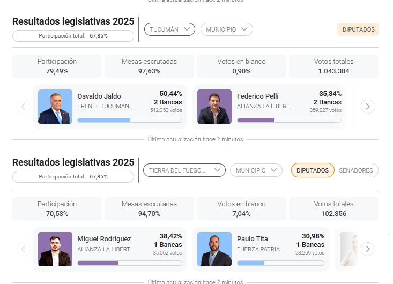Click next arrow in Tierra del Fuego carousel

point(367,249)
